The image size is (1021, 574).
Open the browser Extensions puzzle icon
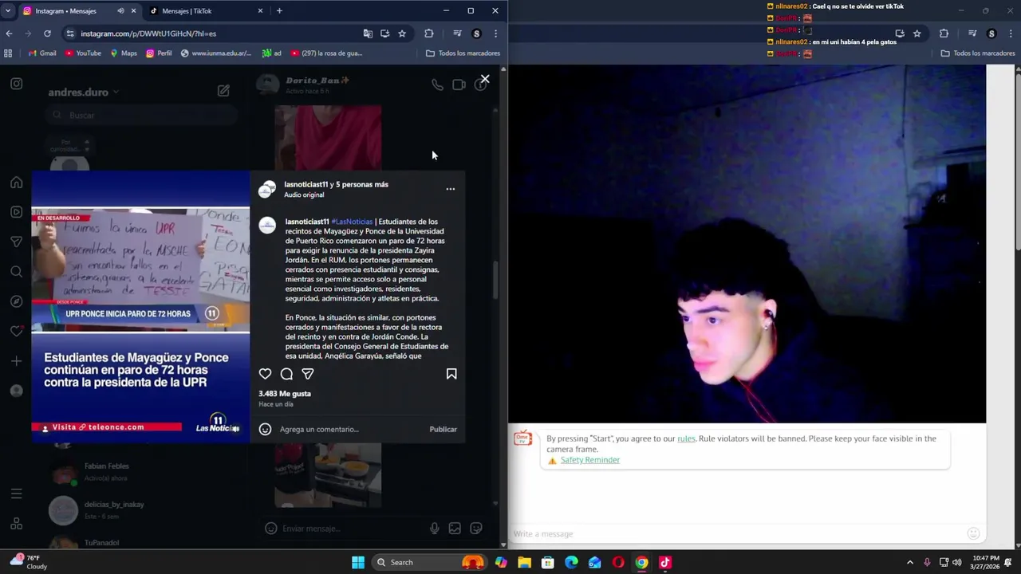click(429, 33)
